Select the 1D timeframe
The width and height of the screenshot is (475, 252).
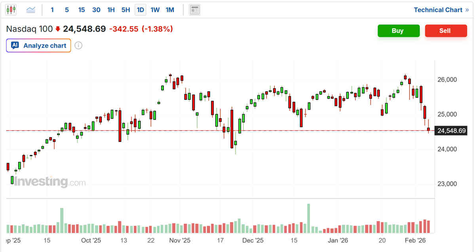[141, 10]
